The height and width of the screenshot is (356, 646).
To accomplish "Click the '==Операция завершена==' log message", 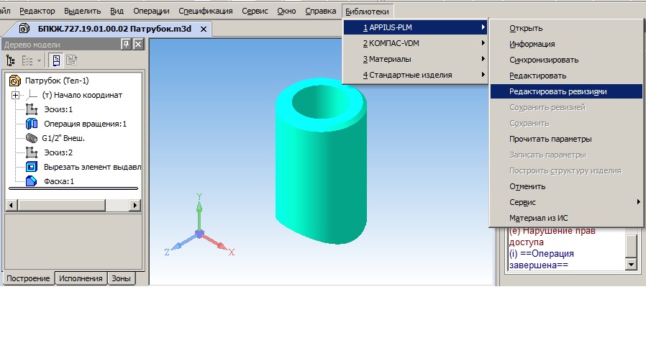I will tap(542, 259).
